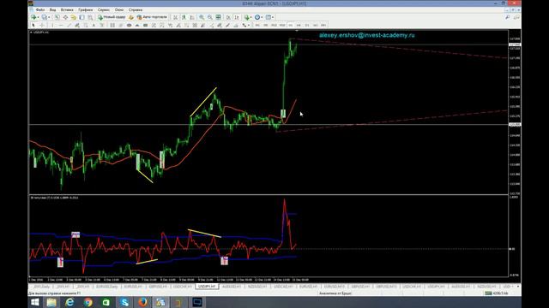Image resolution: width=549 pixels, height=308 pixels.
Task: Open the Сервис menu
Action: [x=104, y=9]
